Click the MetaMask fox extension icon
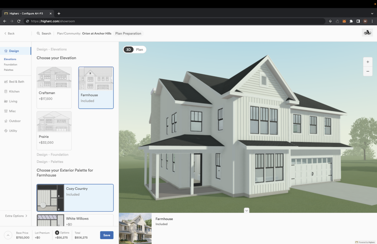Viewport: 377px width, 244px height. 344,21
